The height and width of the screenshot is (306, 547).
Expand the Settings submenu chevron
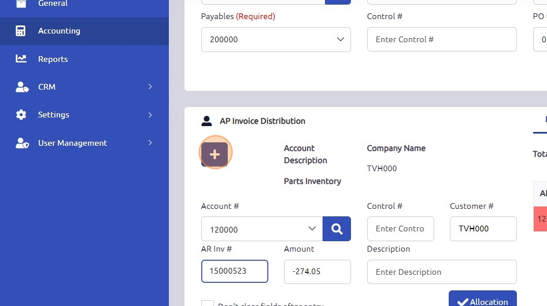(150, 115)
